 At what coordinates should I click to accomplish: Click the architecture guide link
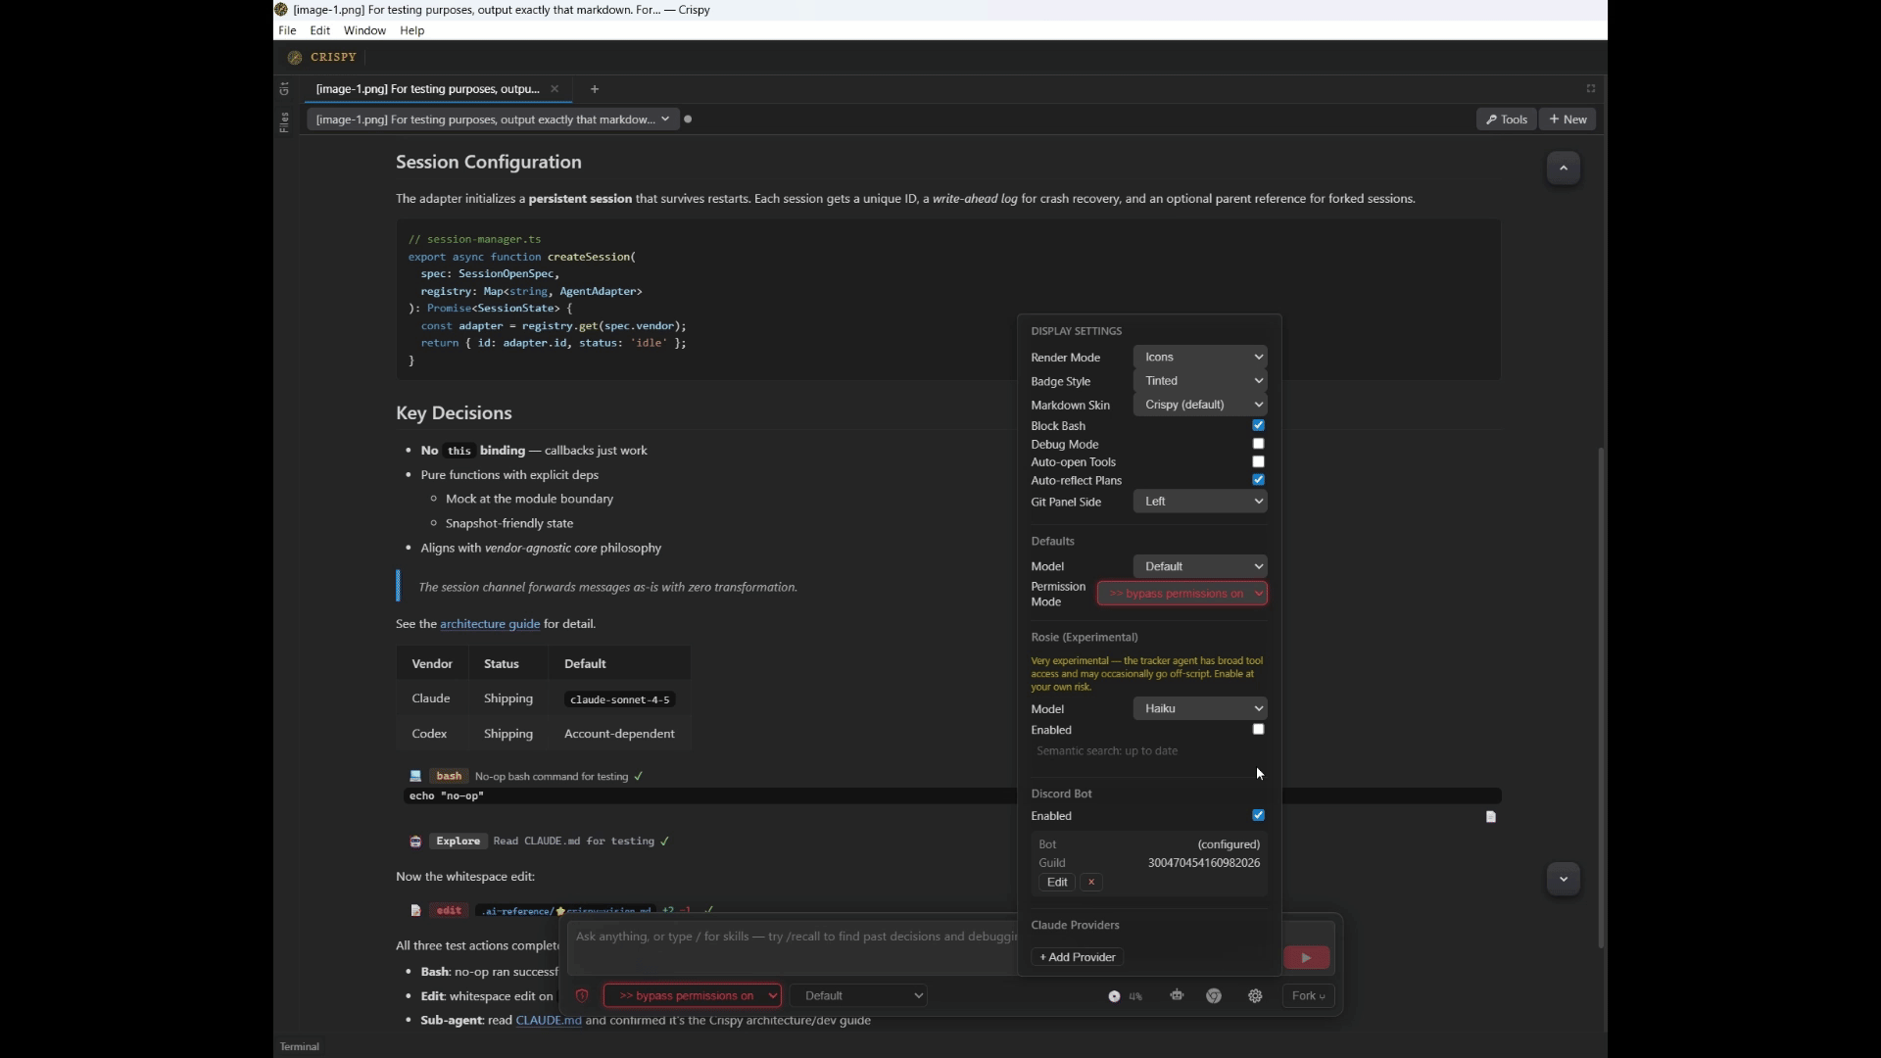pyautogui.click(x=489, y=623)
